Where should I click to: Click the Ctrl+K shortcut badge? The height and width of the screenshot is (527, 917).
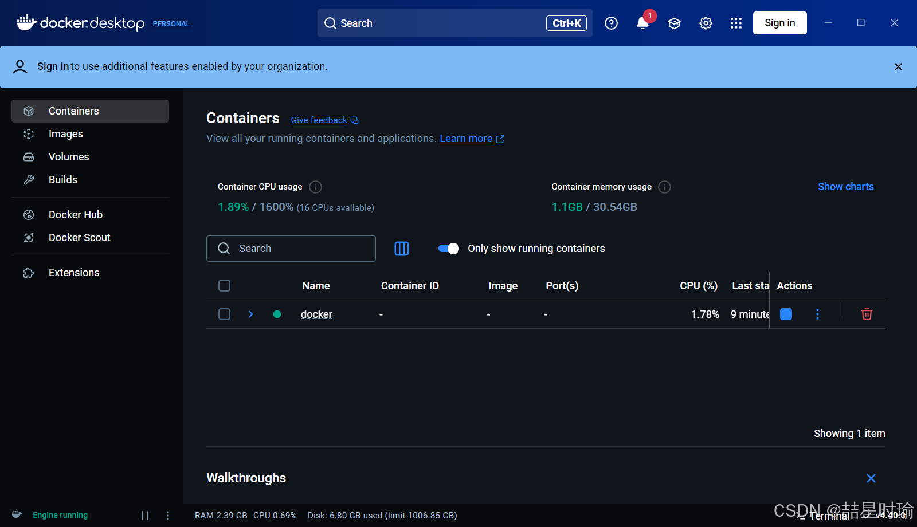click(566, 23)
